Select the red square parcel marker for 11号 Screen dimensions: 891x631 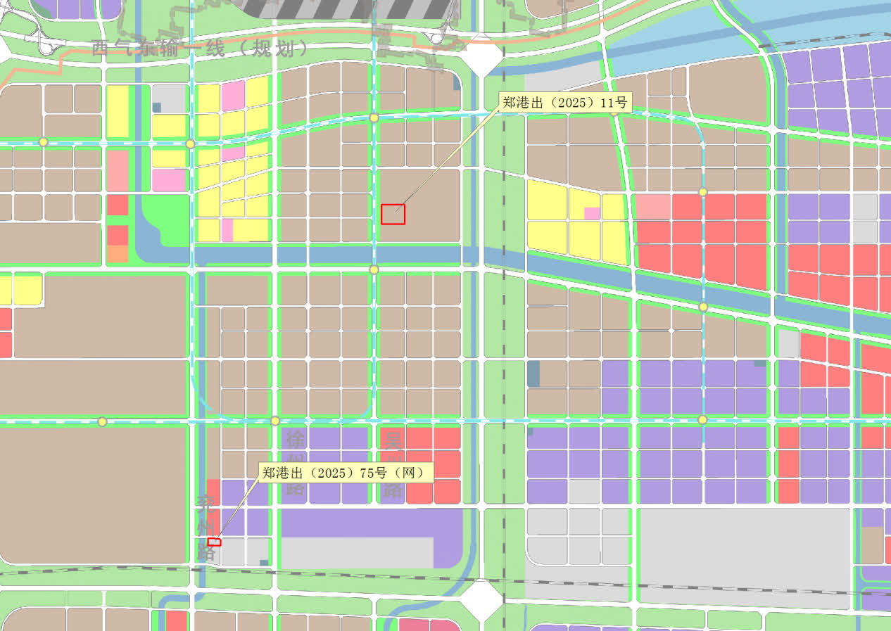coord(393,214)
